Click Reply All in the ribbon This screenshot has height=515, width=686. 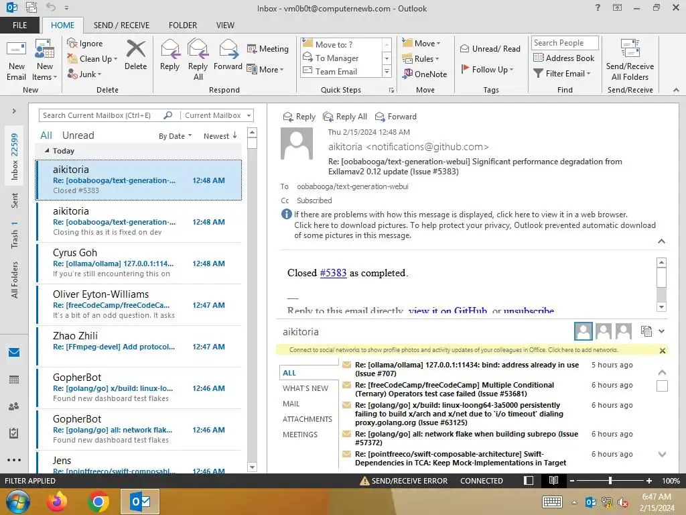click(198, 60)
